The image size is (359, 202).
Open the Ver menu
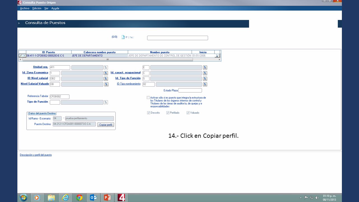pos(46,8)
